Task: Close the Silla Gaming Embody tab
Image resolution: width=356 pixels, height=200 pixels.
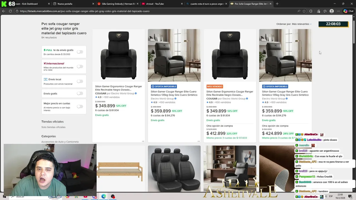Action: tap(138, 4)
